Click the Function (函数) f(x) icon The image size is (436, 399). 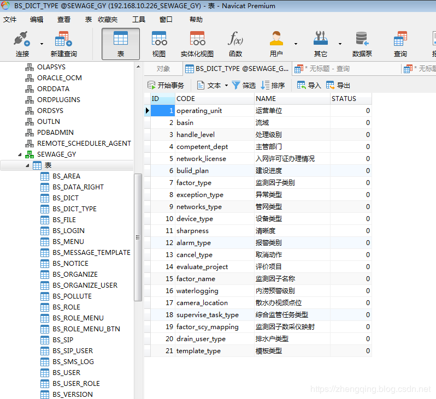click(x=235, y=39)
